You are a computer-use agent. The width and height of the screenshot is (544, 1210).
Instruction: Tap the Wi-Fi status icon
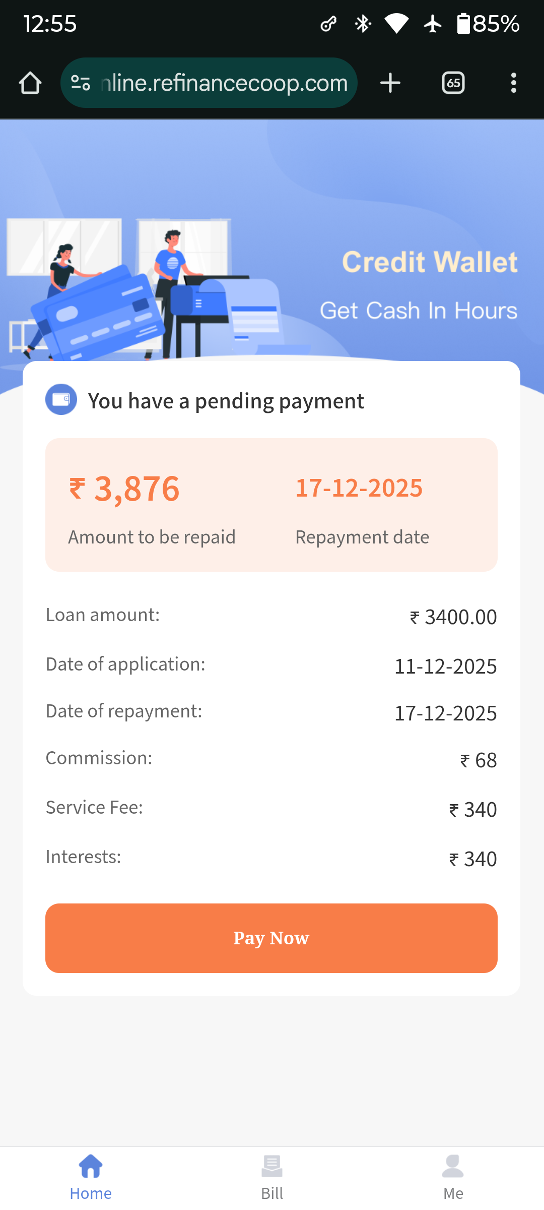(396, 24)
